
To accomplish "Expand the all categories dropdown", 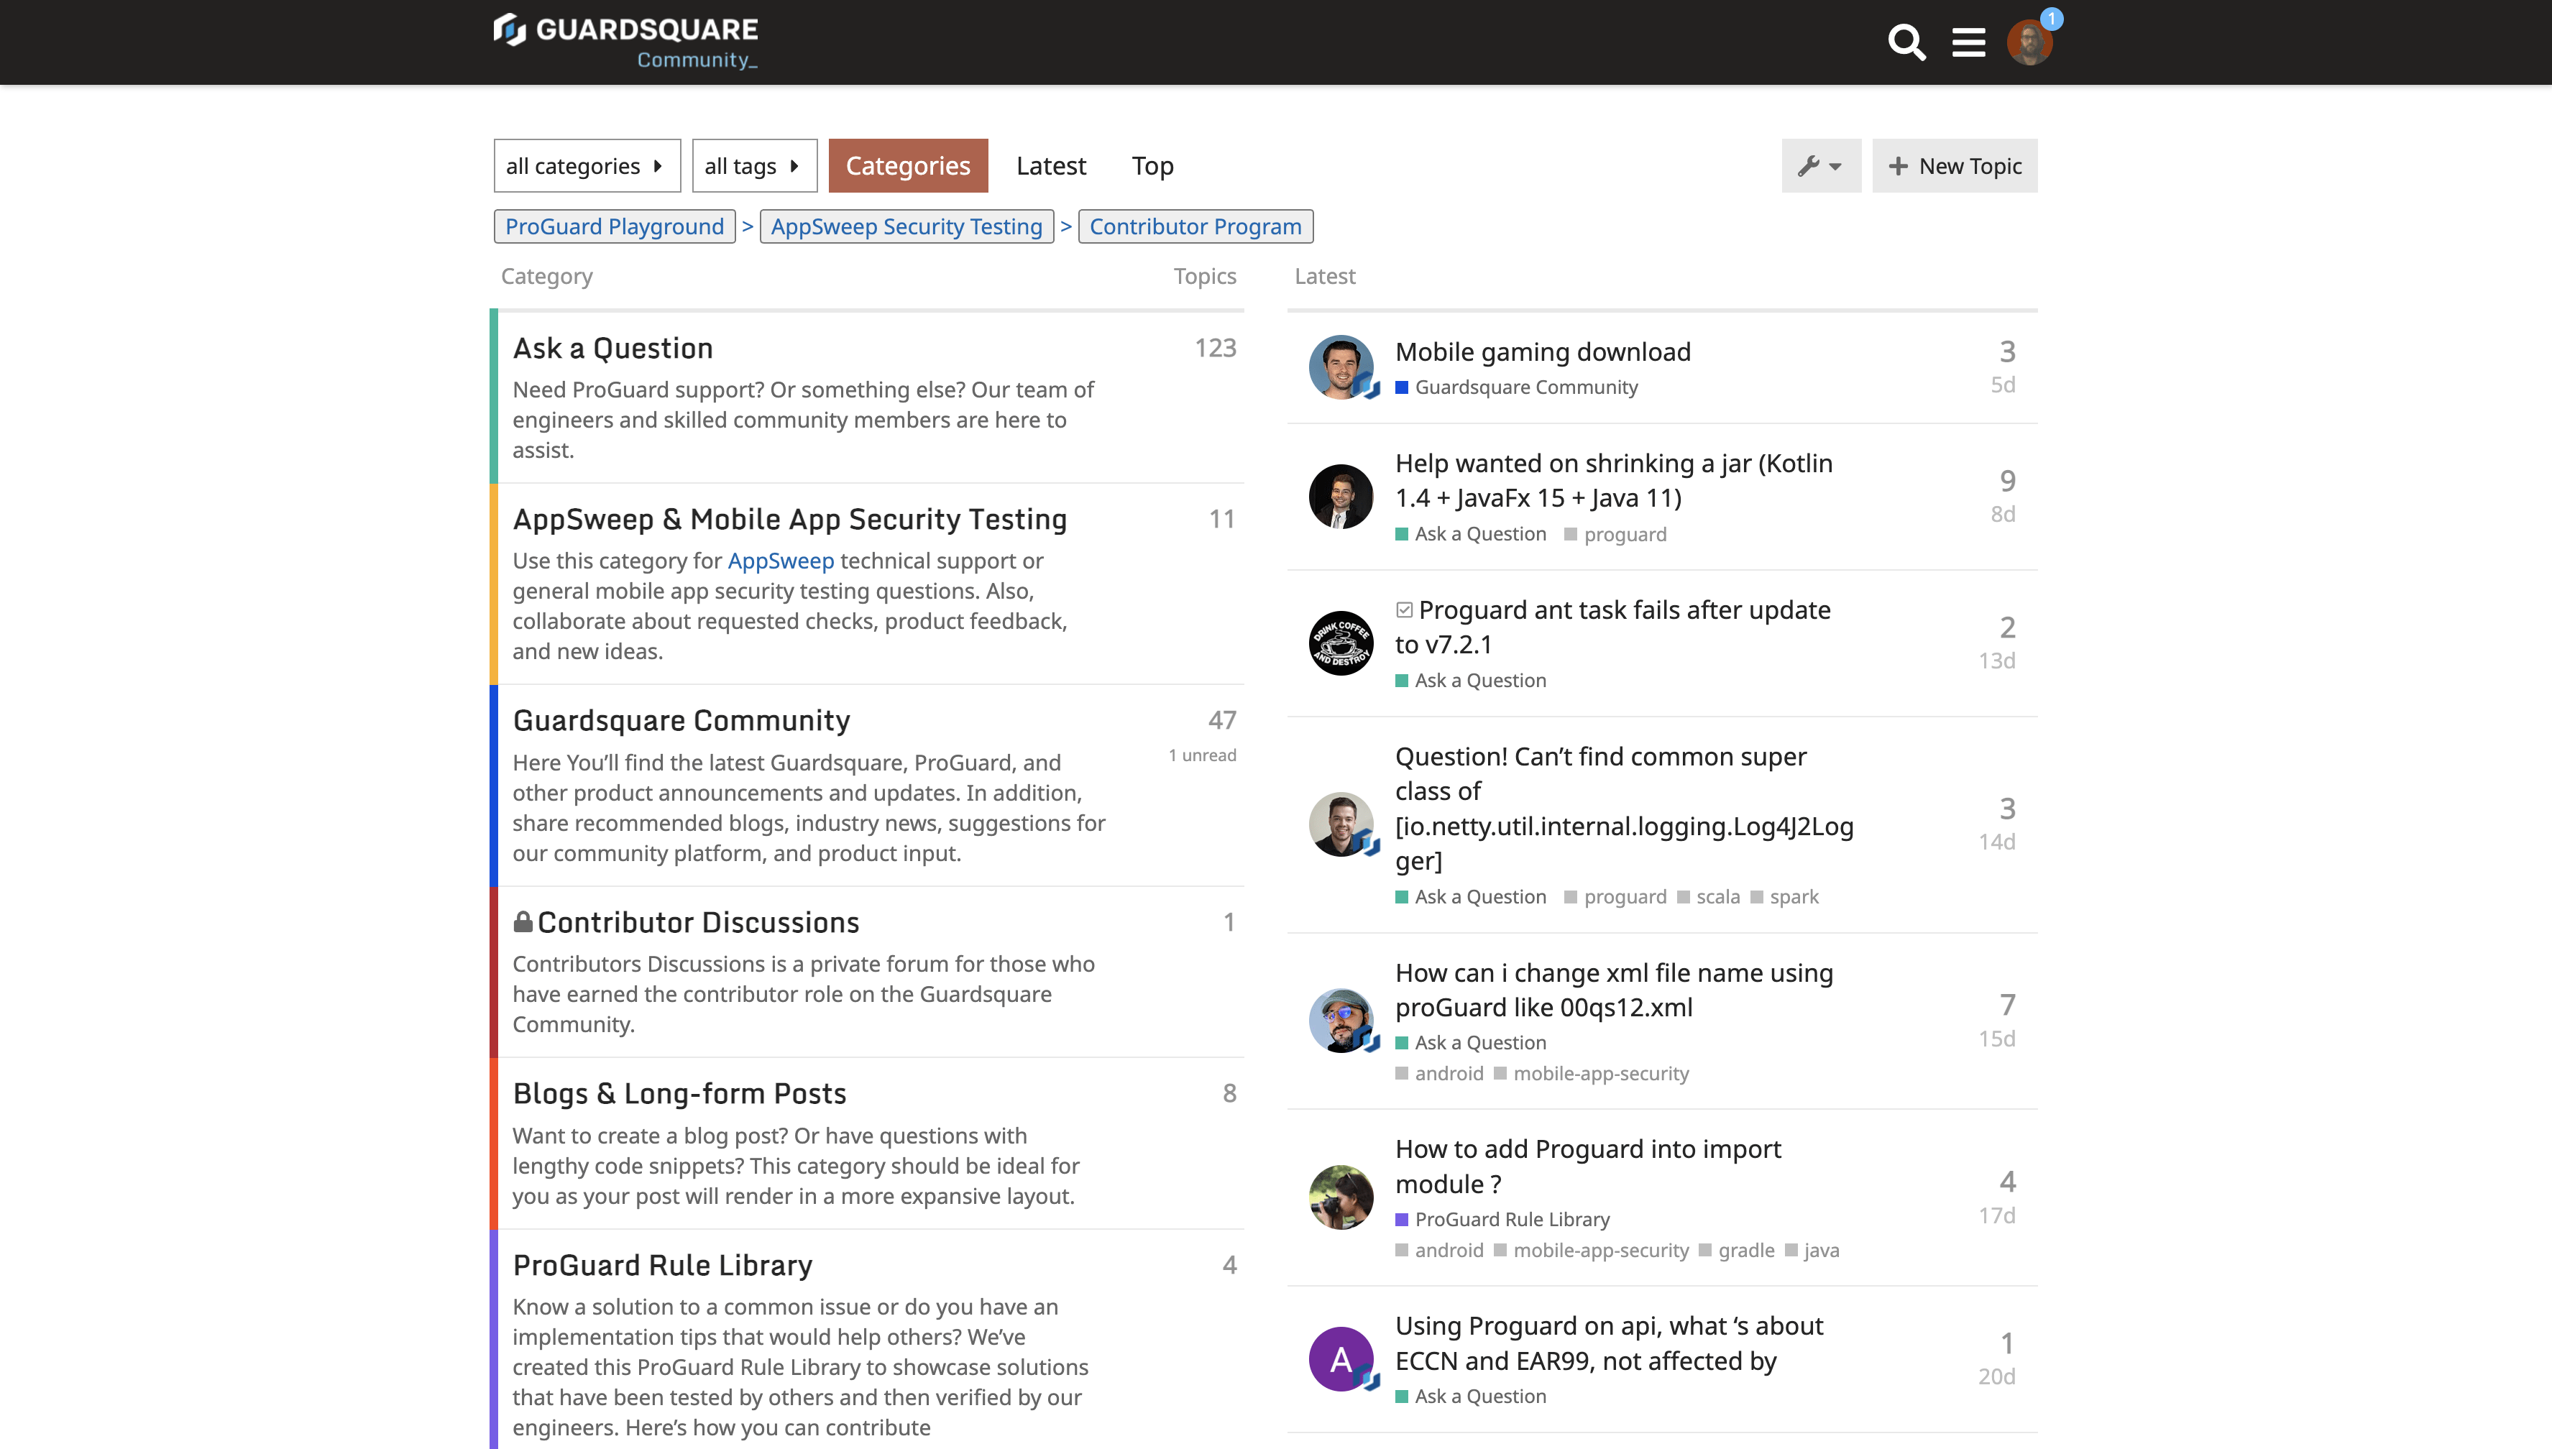I will (x=587, y=166).
